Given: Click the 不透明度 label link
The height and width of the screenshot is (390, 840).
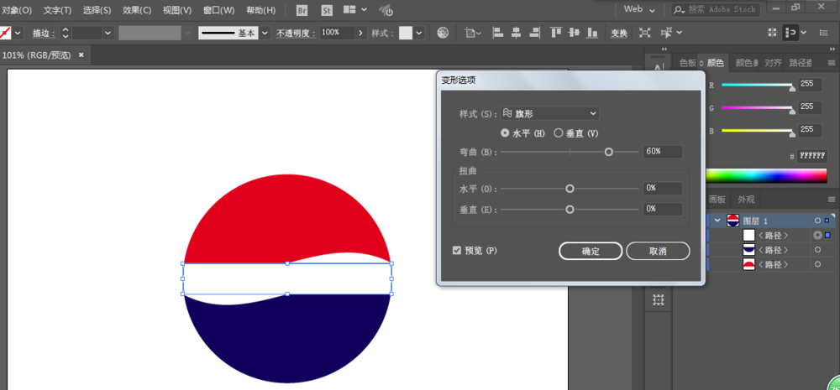Looking at the screenshot, I should click(297, 34).
